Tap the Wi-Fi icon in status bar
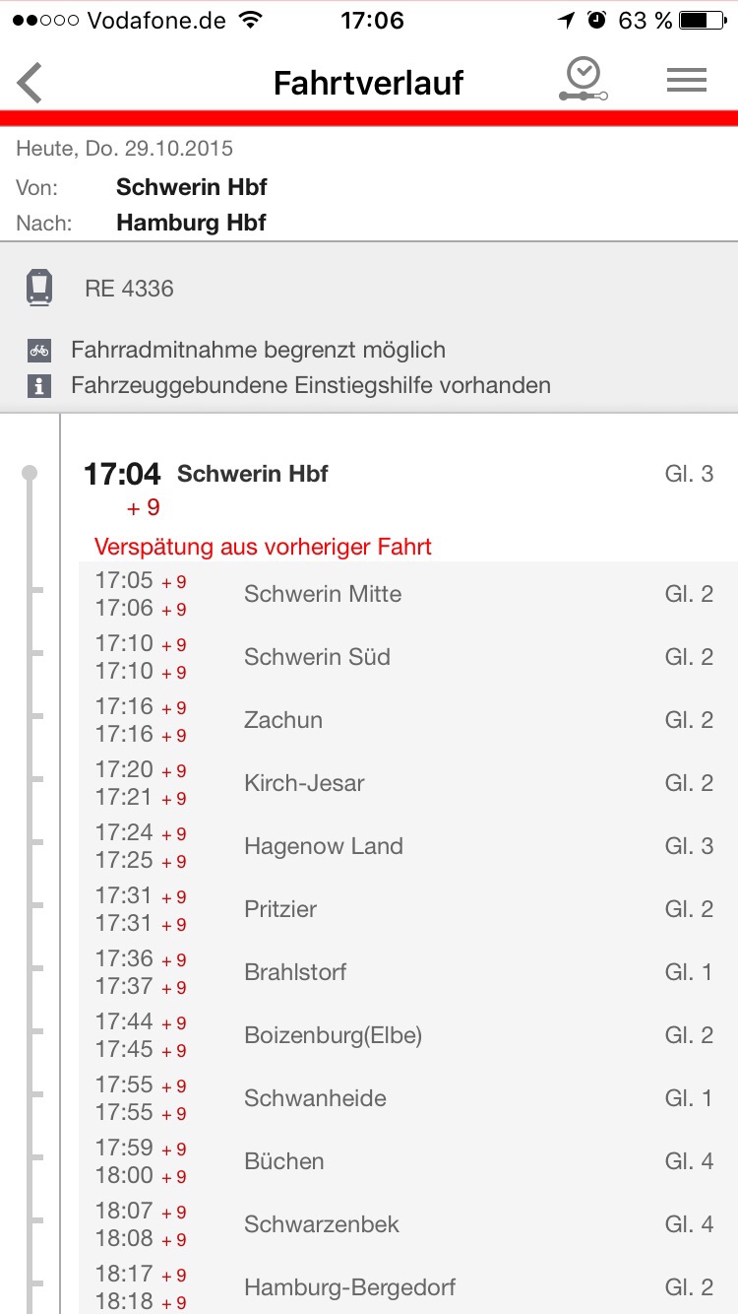 251,20
